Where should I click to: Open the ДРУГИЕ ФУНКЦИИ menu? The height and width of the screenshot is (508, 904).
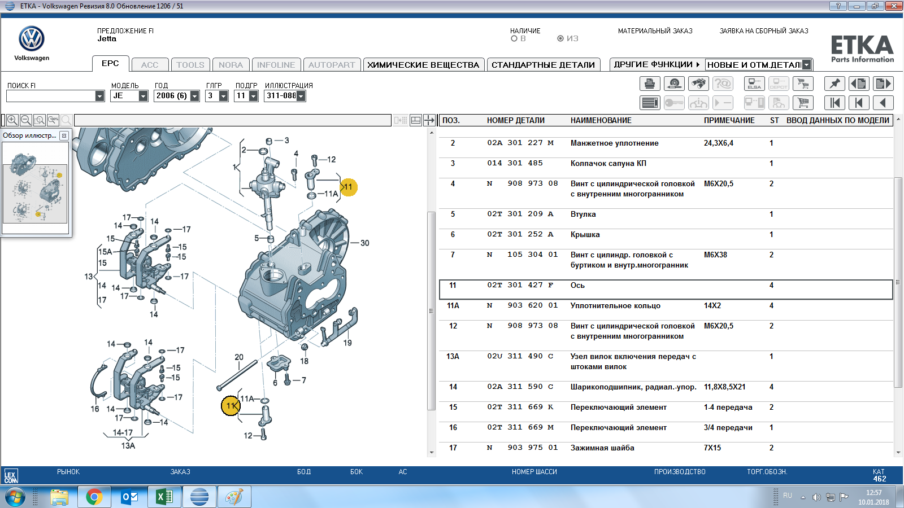click(x=656, y=64)
